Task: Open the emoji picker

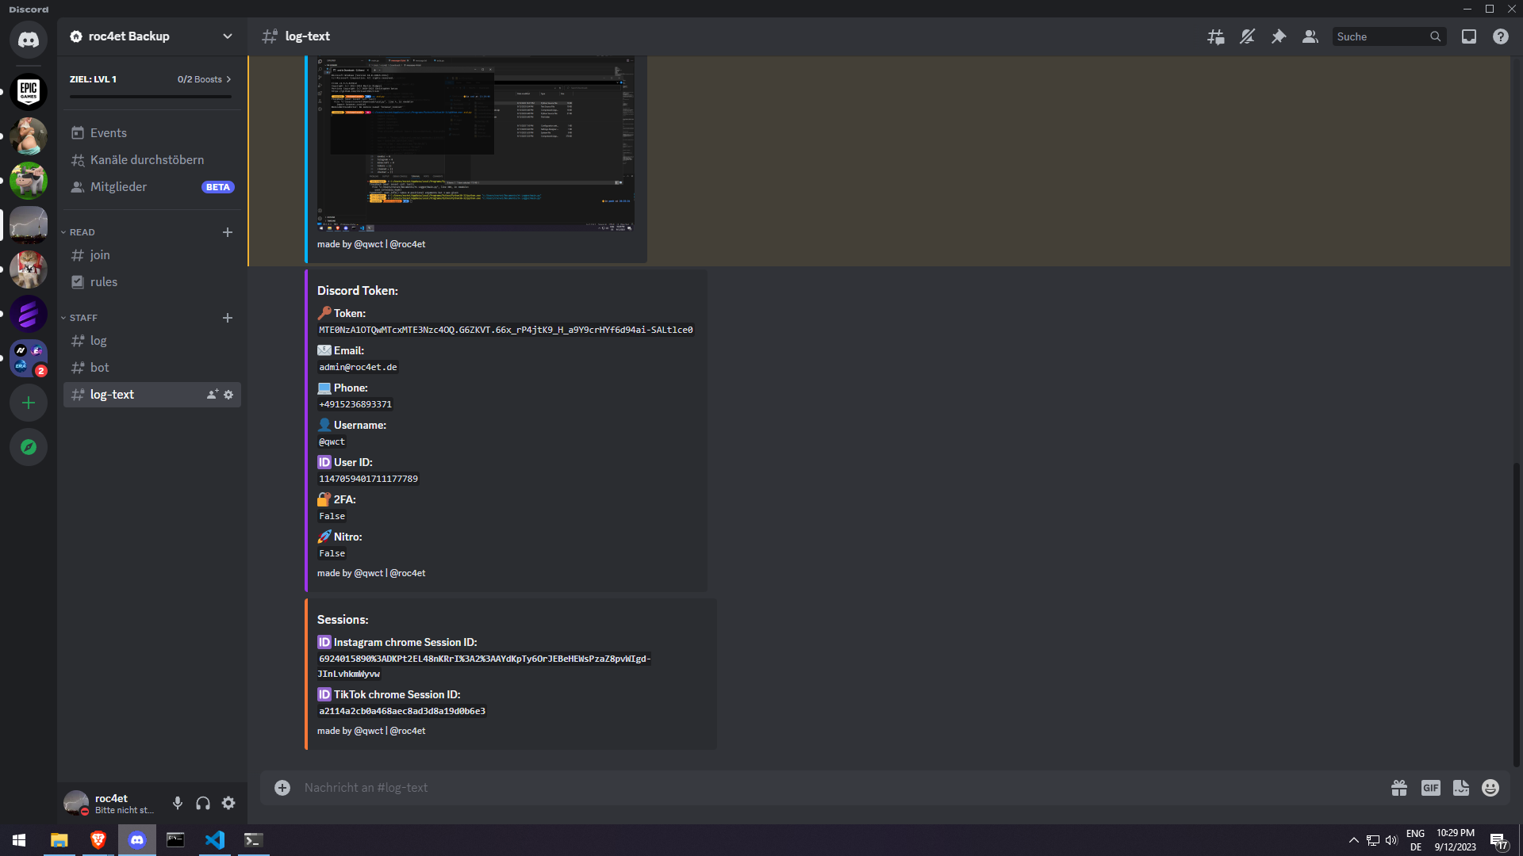Action: 1490,788
